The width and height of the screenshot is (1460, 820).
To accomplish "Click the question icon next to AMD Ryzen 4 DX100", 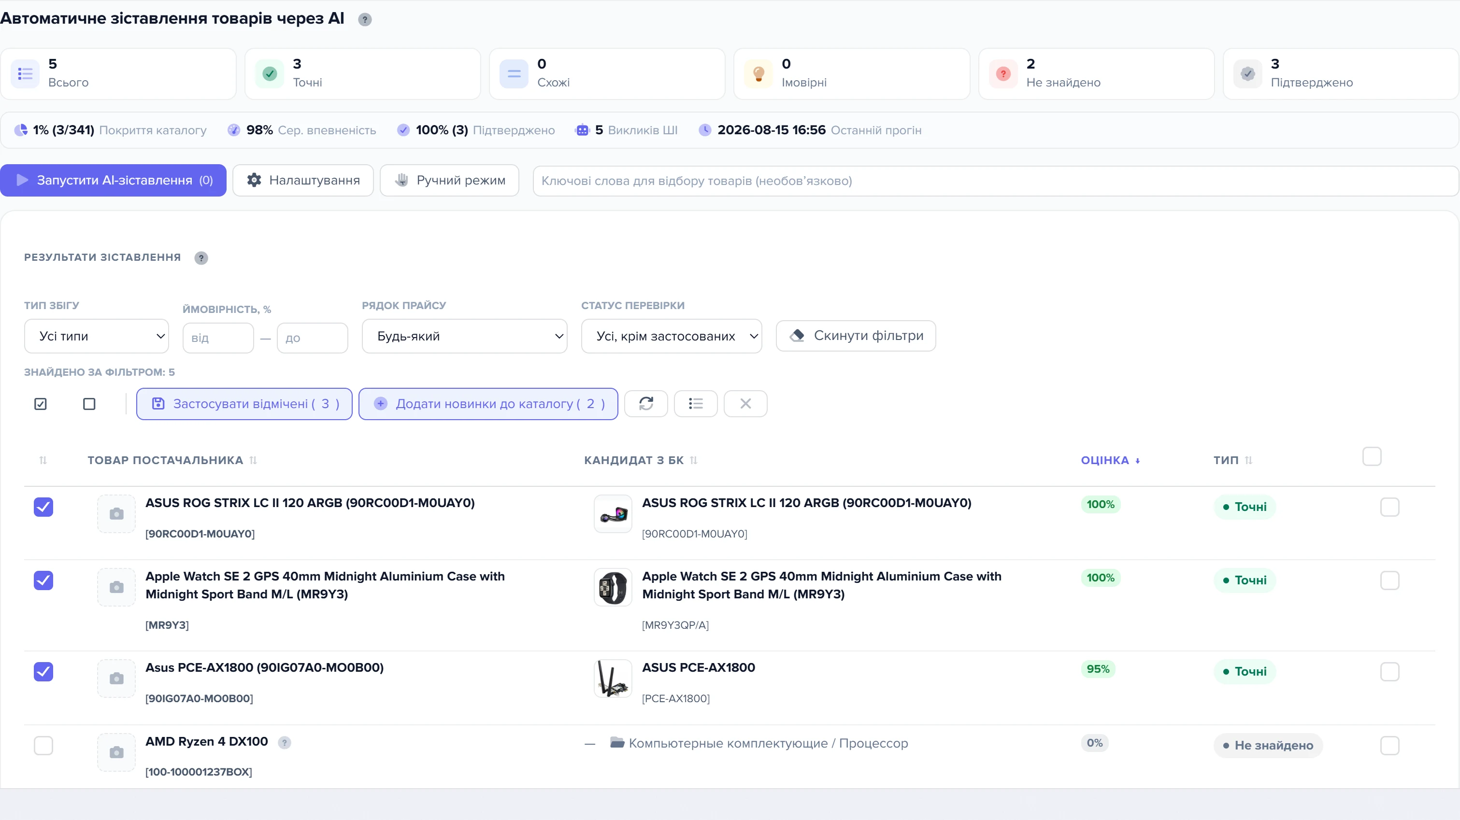I will 285,742.
